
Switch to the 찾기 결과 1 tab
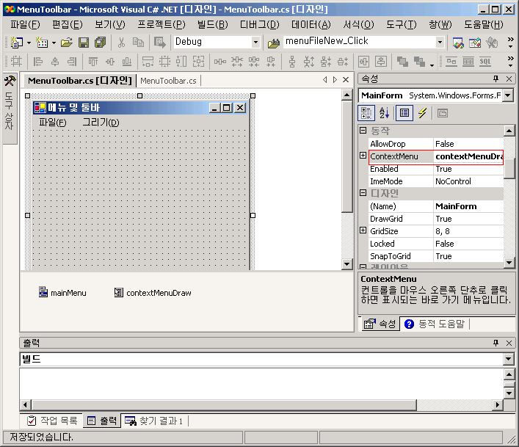point(154,421)
